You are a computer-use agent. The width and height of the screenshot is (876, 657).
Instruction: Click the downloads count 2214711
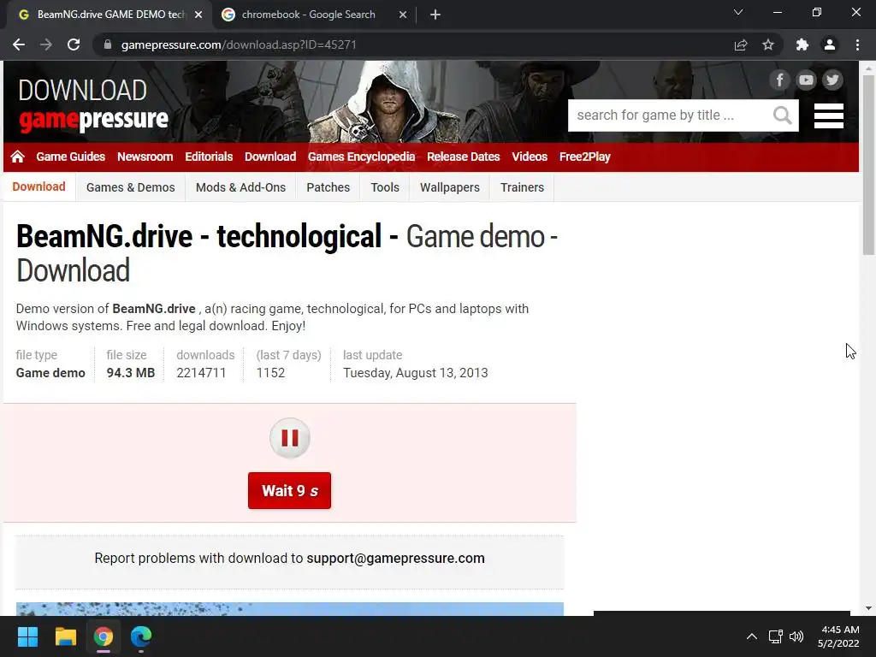pos(201,373)
